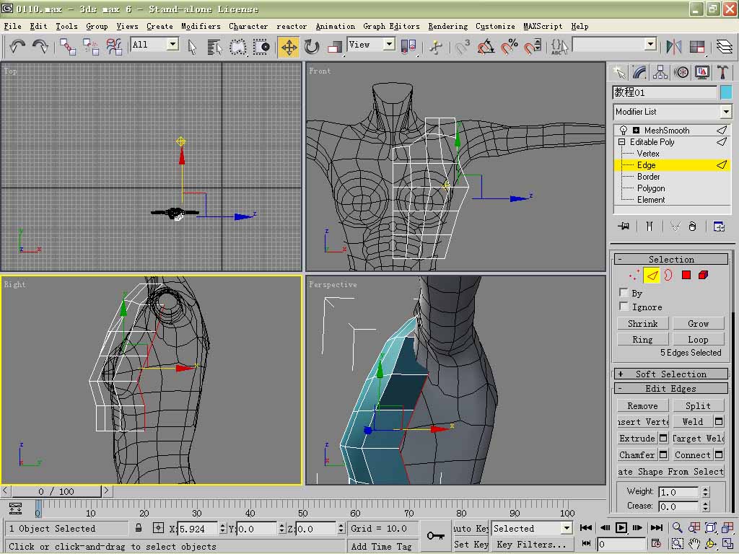The image size is (739, 554).
Task: Select the Polygon sub-object red square icon
Action: click(686, 275)
